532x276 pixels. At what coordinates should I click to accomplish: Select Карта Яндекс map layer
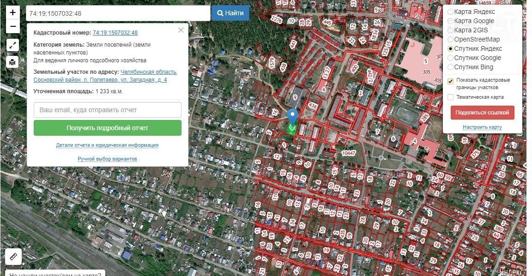coord(450,12)
